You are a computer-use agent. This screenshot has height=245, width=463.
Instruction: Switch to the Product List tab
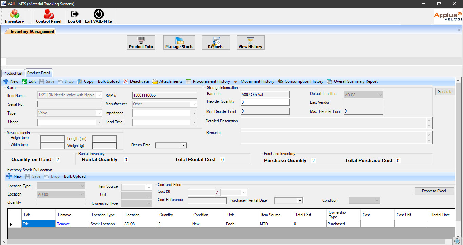point(13,73)
